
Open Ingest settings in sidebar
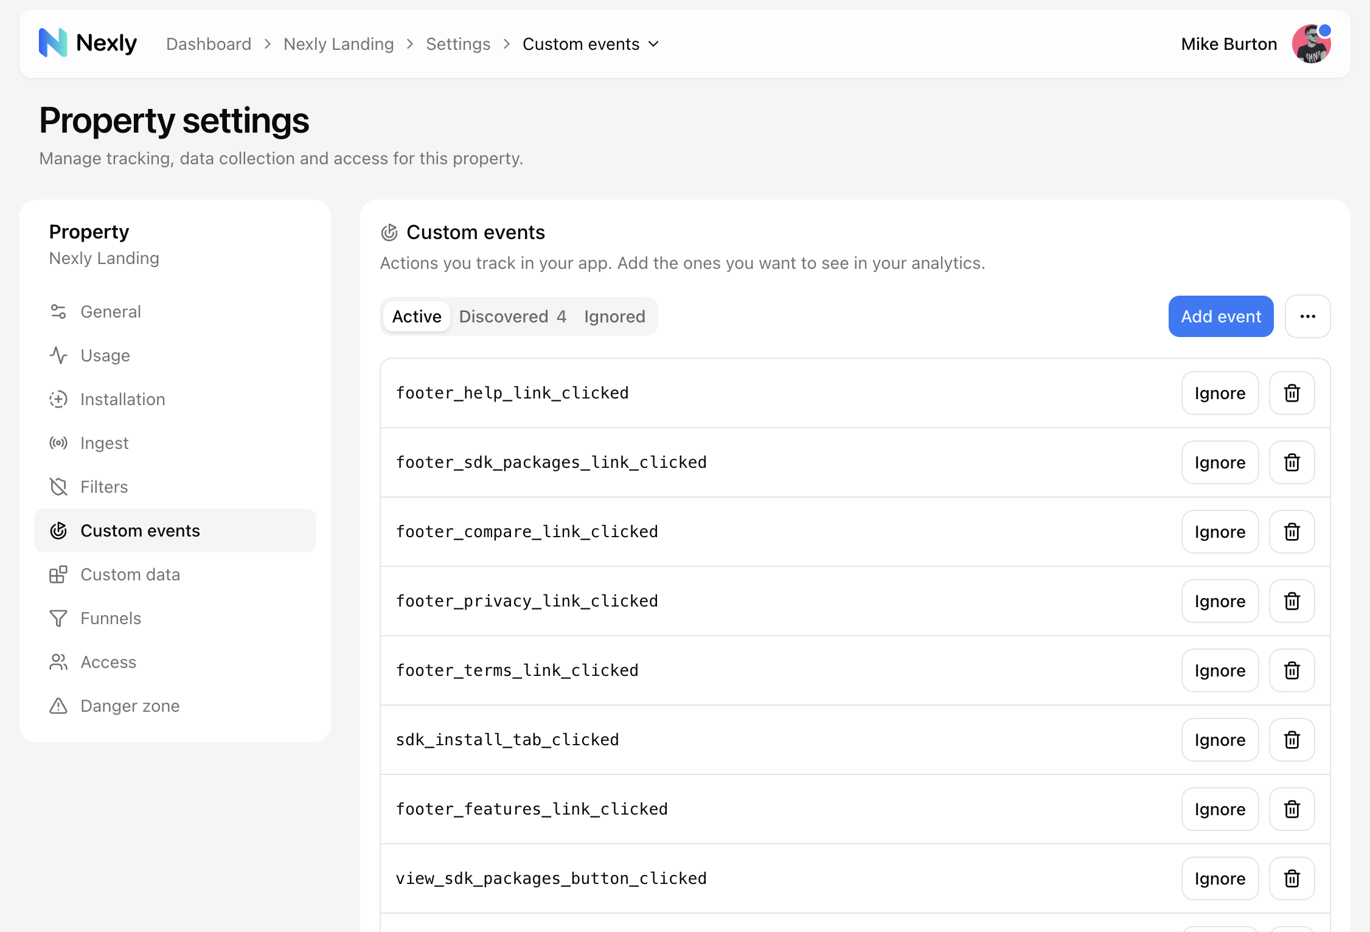point(175,443)
